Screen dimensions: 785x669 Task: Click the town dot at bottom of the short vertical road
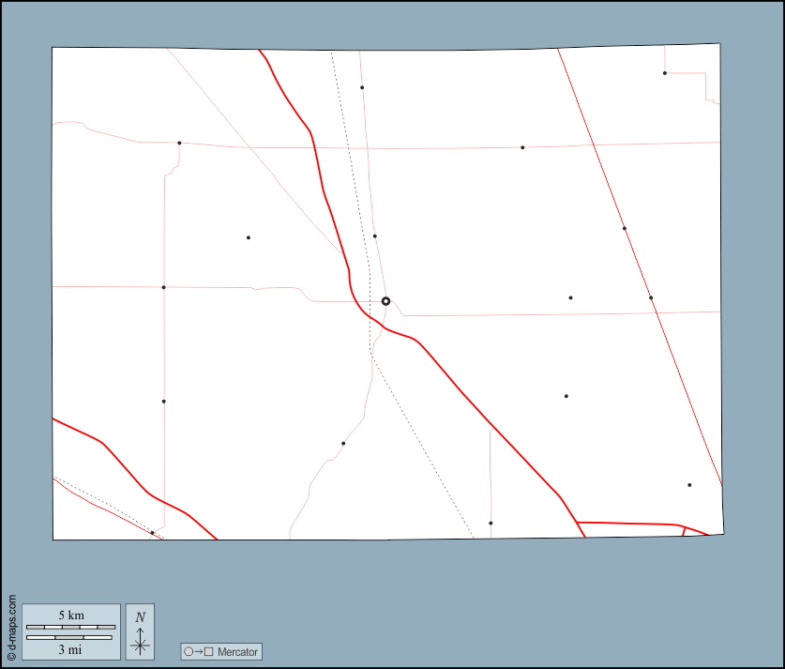coord(491,523)
